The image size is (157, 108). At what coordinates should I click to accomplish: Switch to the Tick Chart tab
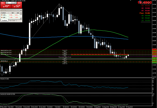(x=12, y=20)
